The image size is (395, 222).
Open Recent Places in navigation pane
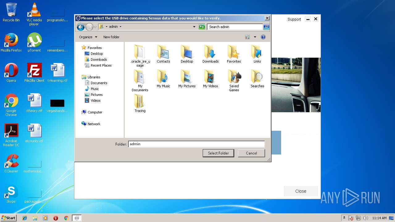click(98, 65)
